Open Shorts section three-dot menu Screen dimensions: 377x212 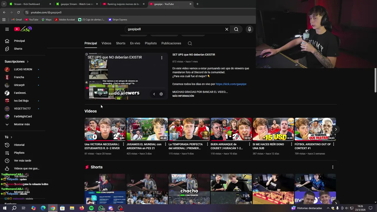333,167
